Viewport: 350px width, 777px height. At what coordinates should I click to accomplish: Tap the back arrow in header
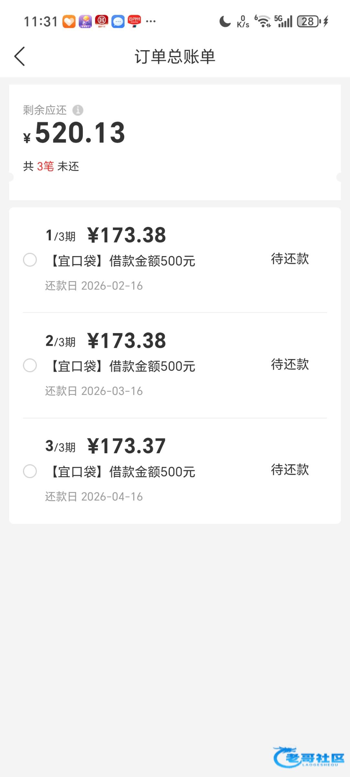[20, 56]
